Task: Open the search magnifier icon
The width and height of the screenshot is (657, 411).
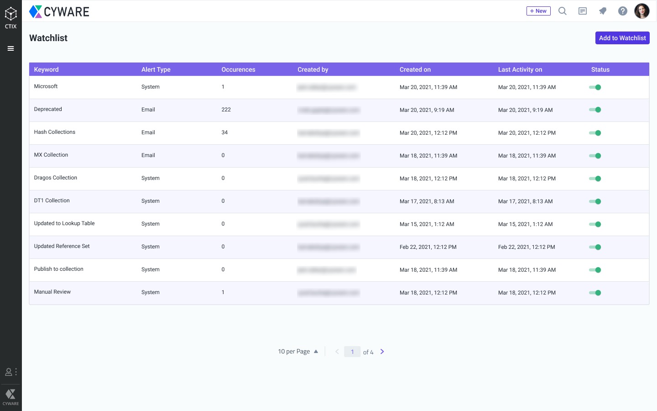Action: (x=563, y=11)
